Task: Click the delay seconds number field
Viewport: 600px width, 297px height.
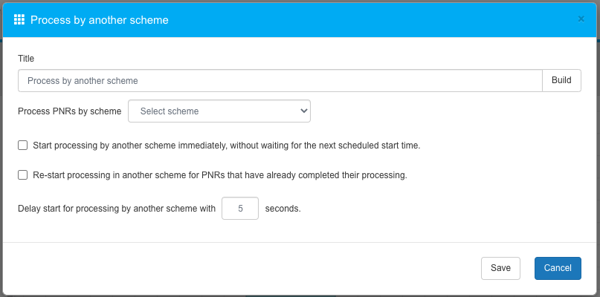Action: point(240,209)
